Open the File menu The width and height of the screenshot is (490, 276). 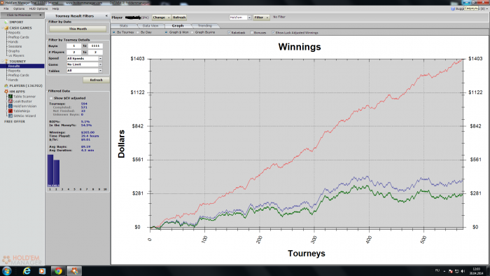(6, 8)
